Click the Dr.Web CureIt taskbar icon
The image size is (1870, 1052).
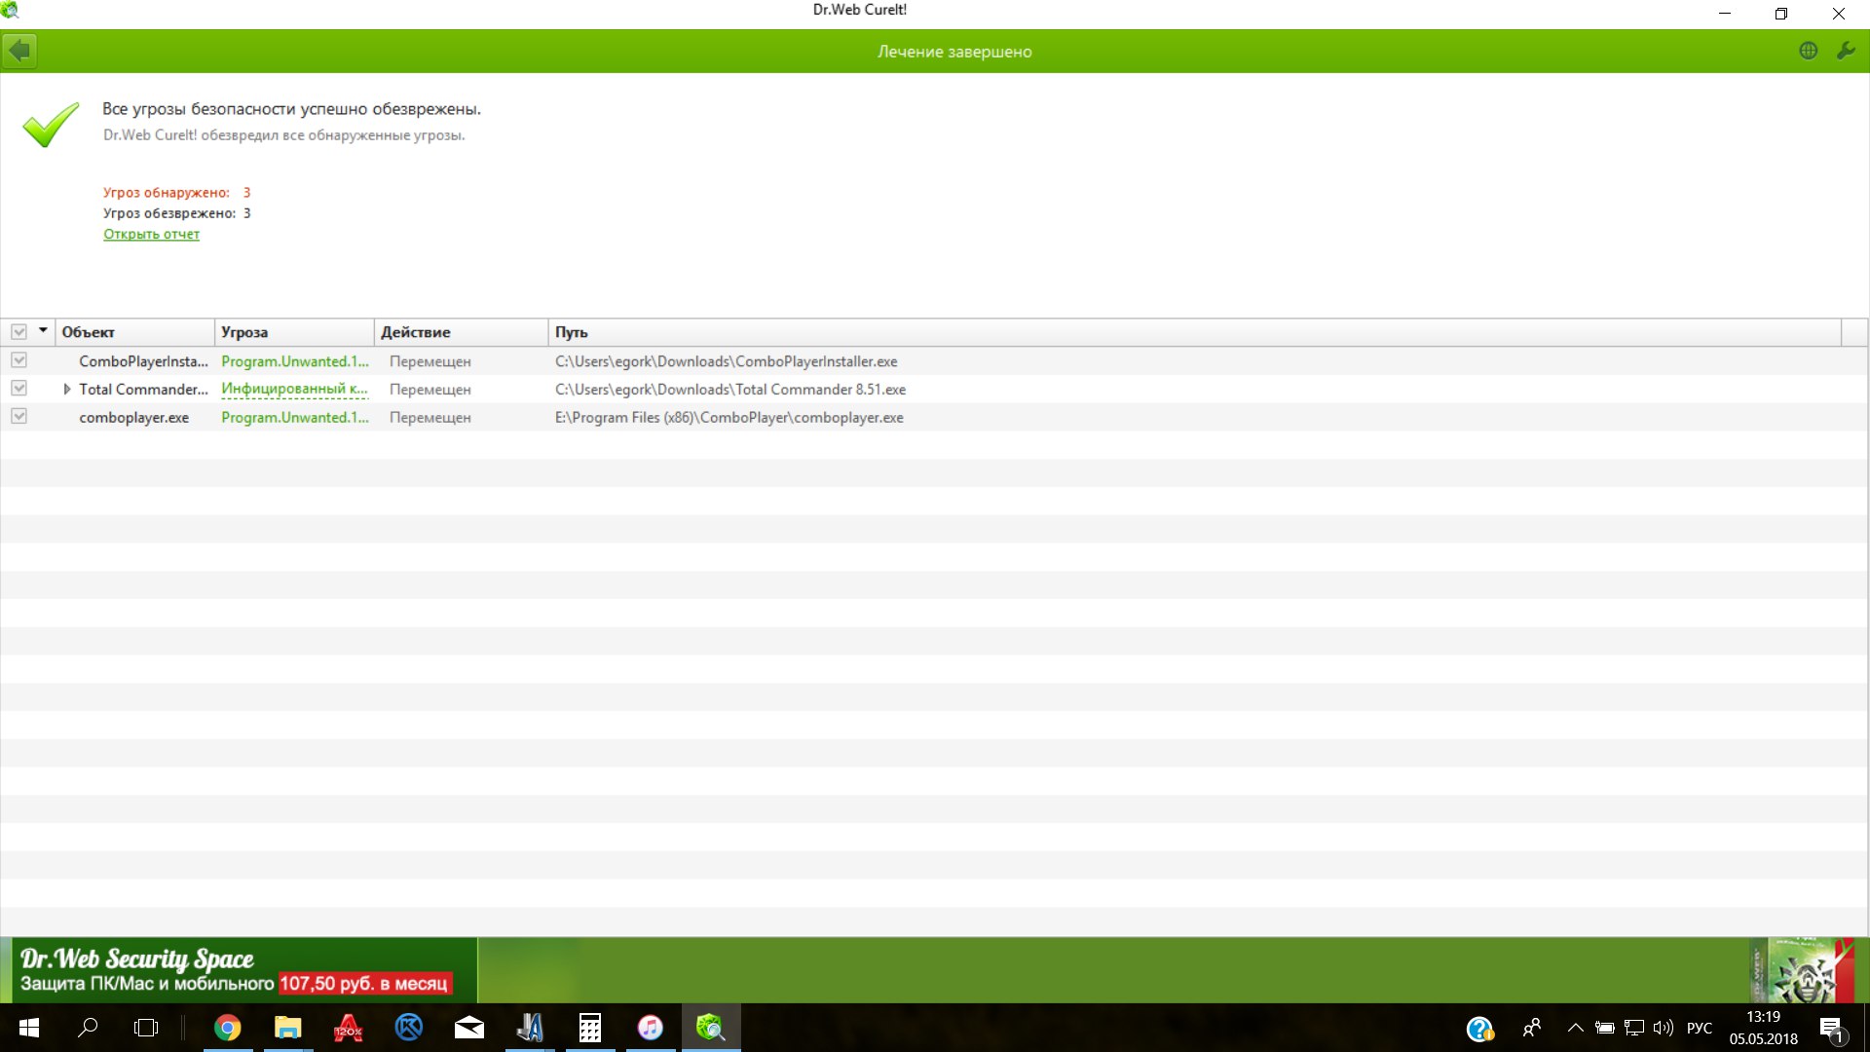(x=710, y=1028)
